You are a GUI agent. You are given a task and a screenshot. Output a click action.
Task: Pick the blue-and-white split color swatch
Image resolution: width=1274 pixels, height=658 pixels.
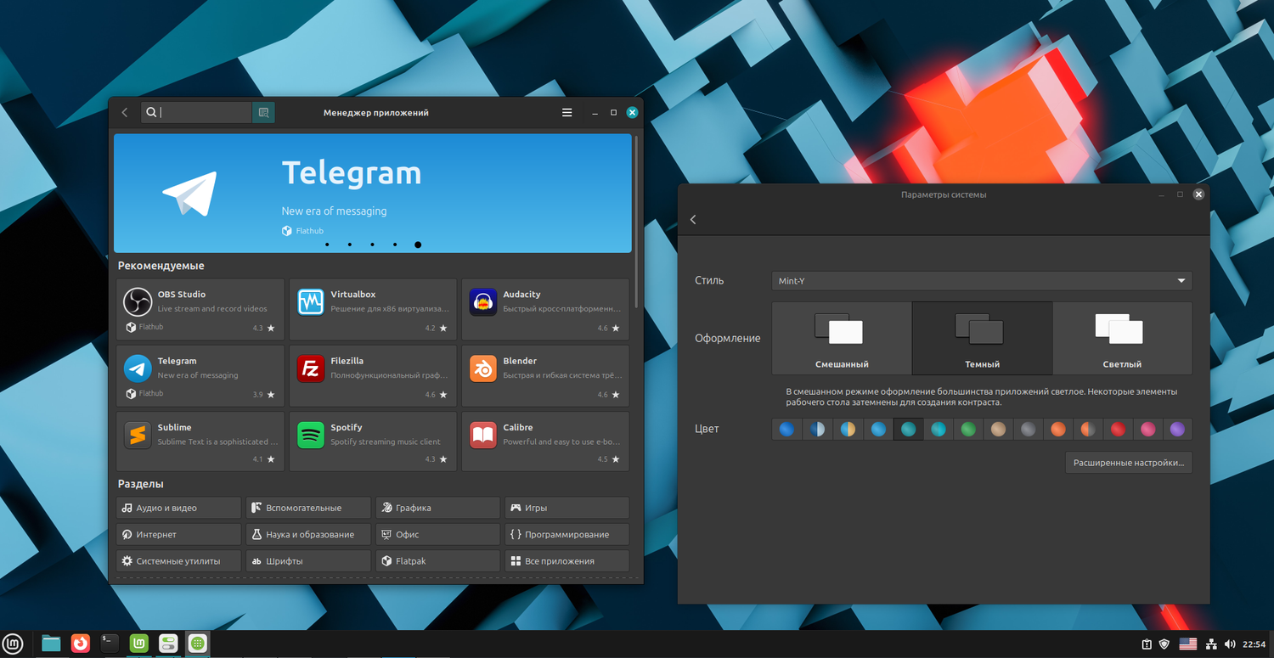tap(817, 430)
